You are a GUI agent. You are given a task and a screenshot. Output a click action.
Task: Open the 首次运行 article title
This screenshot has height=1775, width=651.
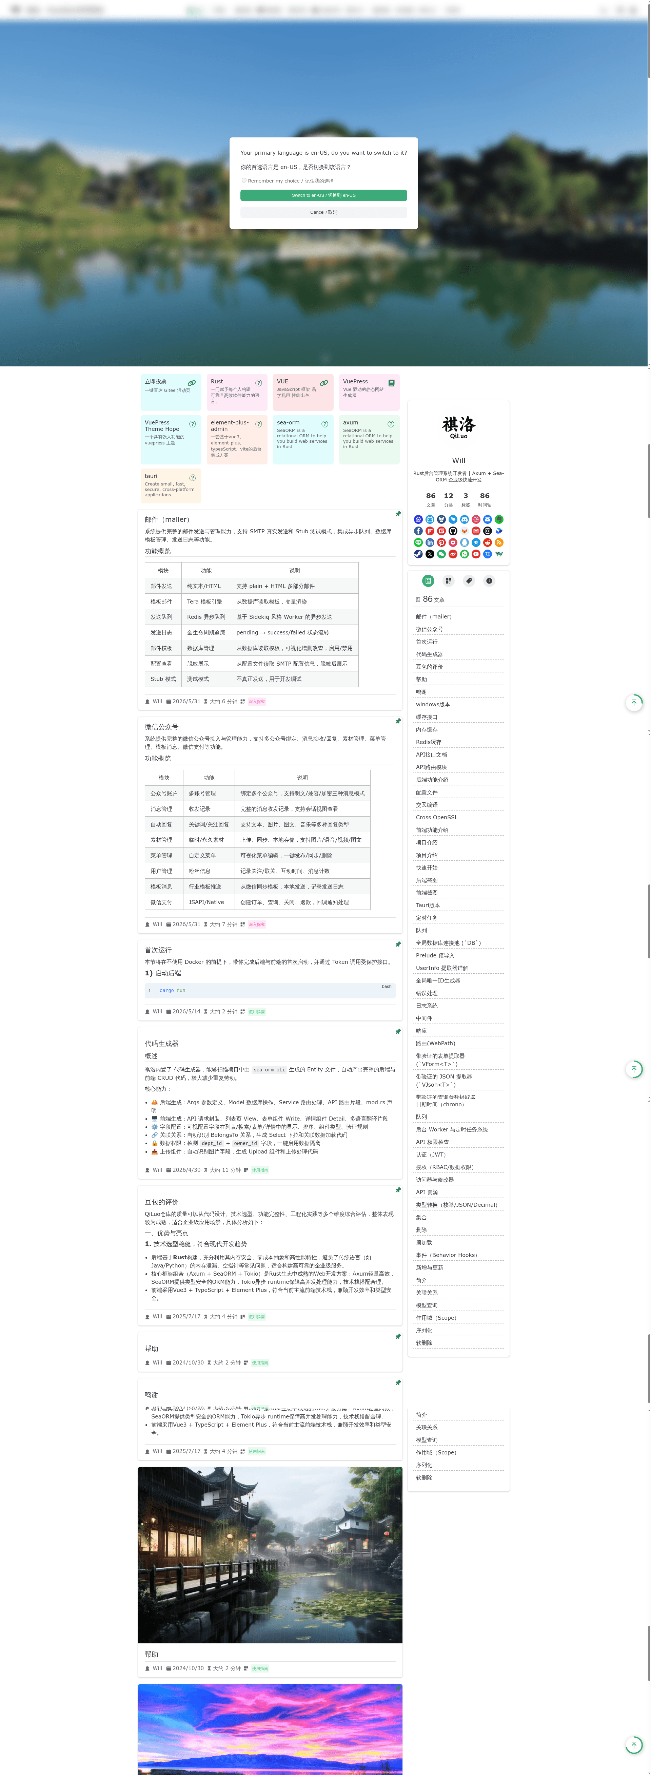[158, 950]
